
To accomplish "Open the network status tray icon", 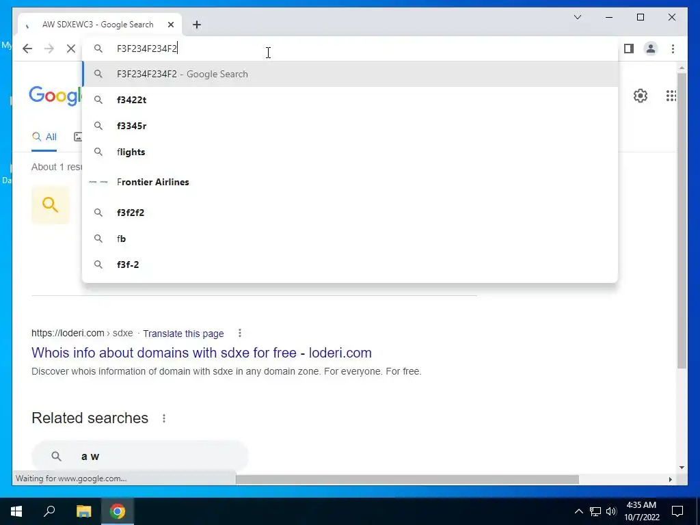I will pyautogui.click(x=595, y=511).
